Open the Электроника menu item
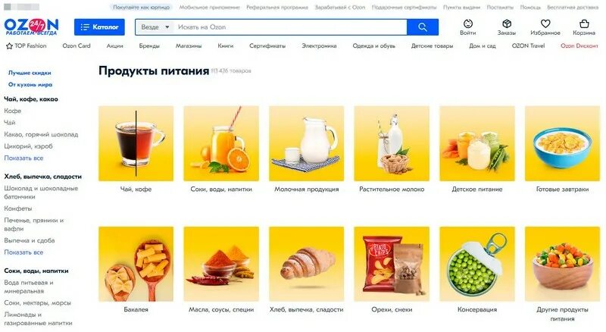Screen dimensions: 606x332 [x=319, y=45]
